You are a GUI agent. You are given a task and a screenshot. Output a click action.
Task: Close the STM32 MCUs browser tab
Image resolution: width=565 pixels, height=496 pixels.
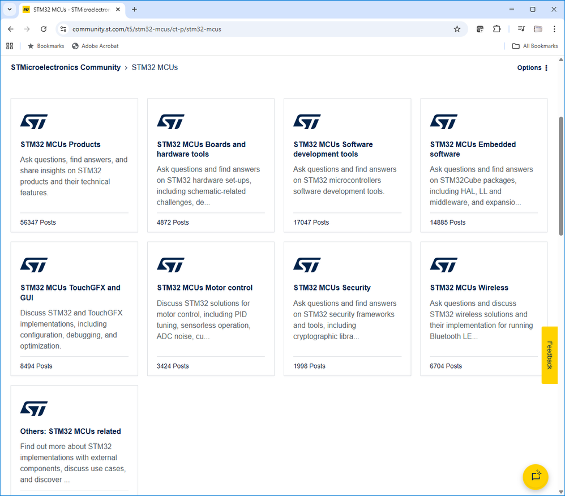click(118, 10)
